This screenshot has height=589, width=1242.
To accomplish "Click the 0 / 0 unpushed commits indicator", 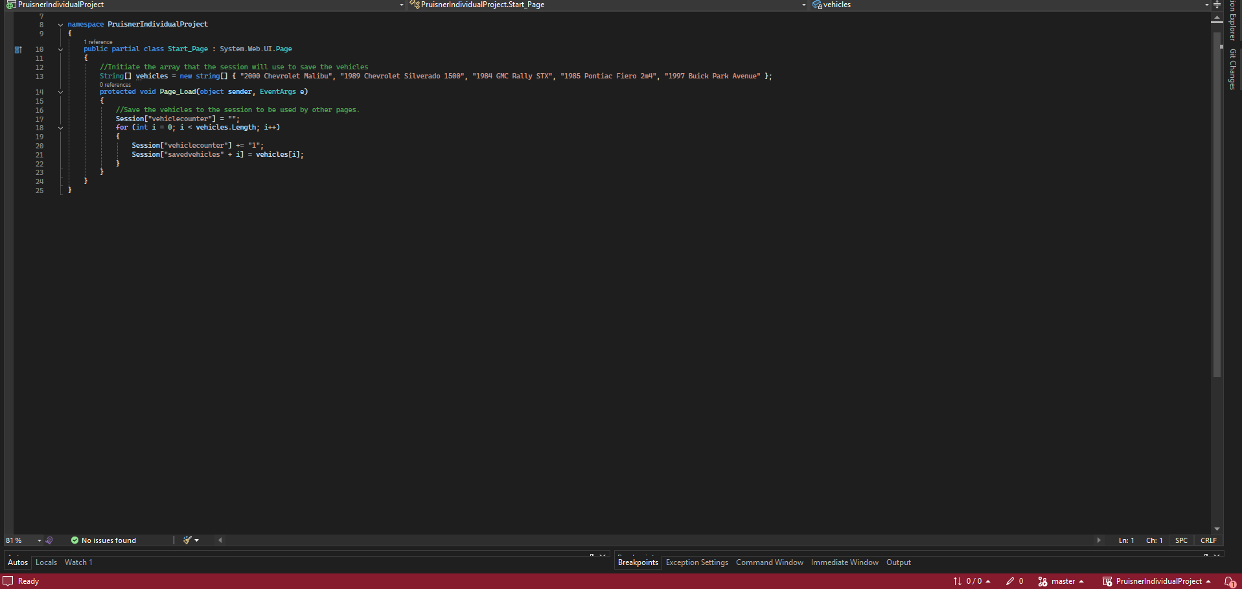I will [x=972, y=581].
